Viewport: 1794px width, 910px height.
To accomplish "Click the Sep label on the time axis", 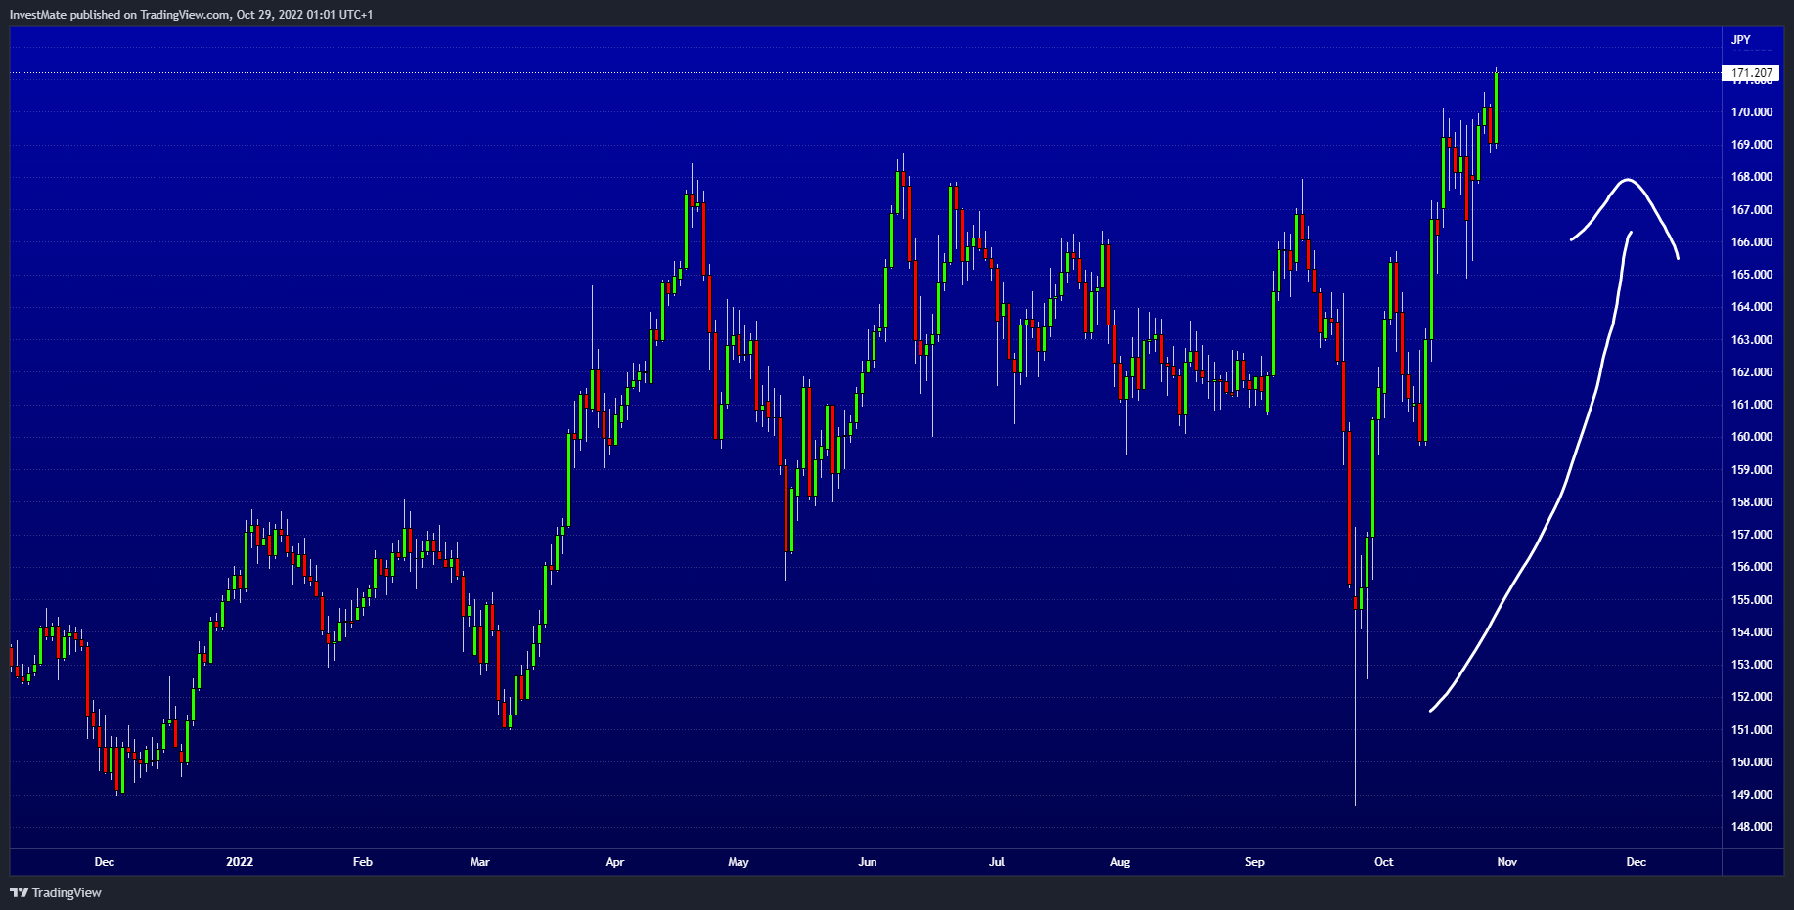I will click(1255, 862).
